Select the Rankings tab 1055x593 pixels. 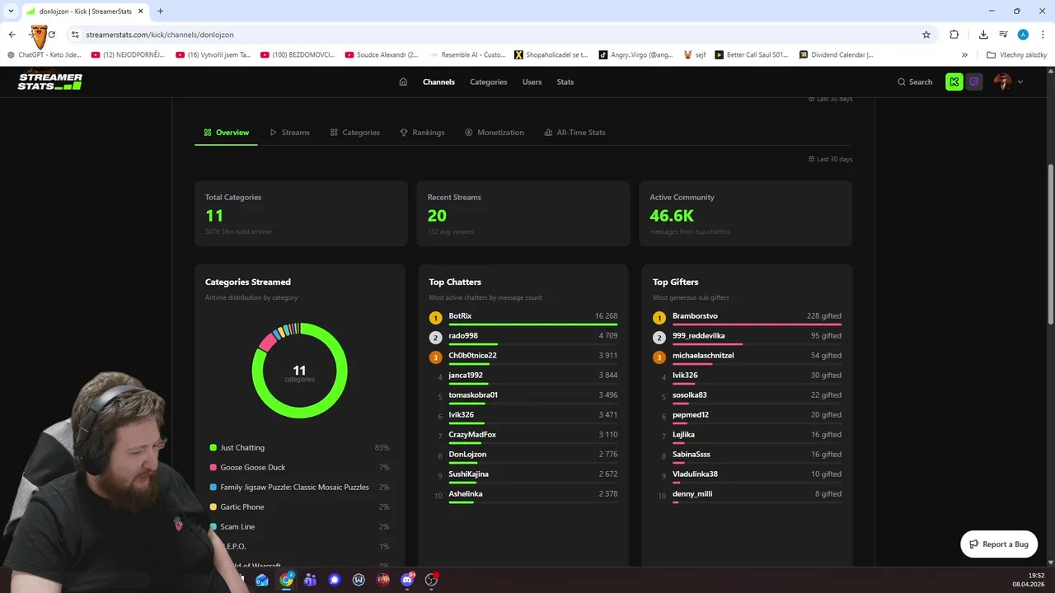pyautogui.click(x=422, y=133)
